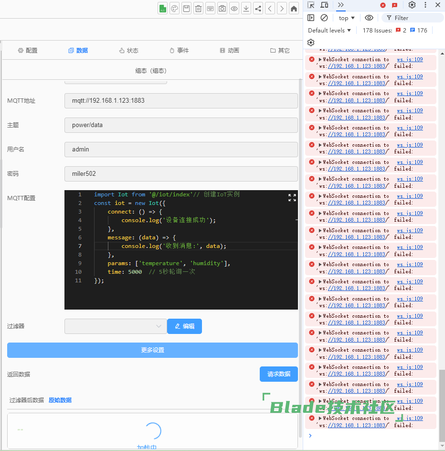
Task: Click the camera snapshot icon
Action: 222,8
